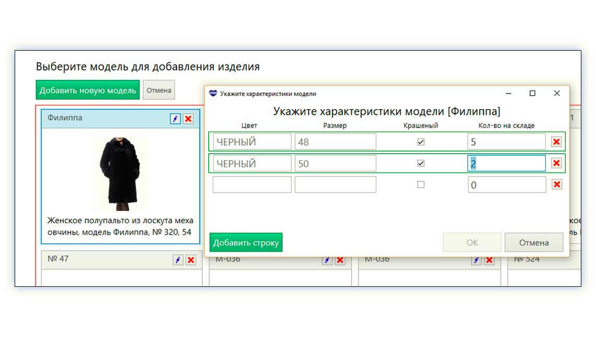Viewport: 596px width, 337px height.
Task: Edit the № 47 model card
Action: click(178, 260)
